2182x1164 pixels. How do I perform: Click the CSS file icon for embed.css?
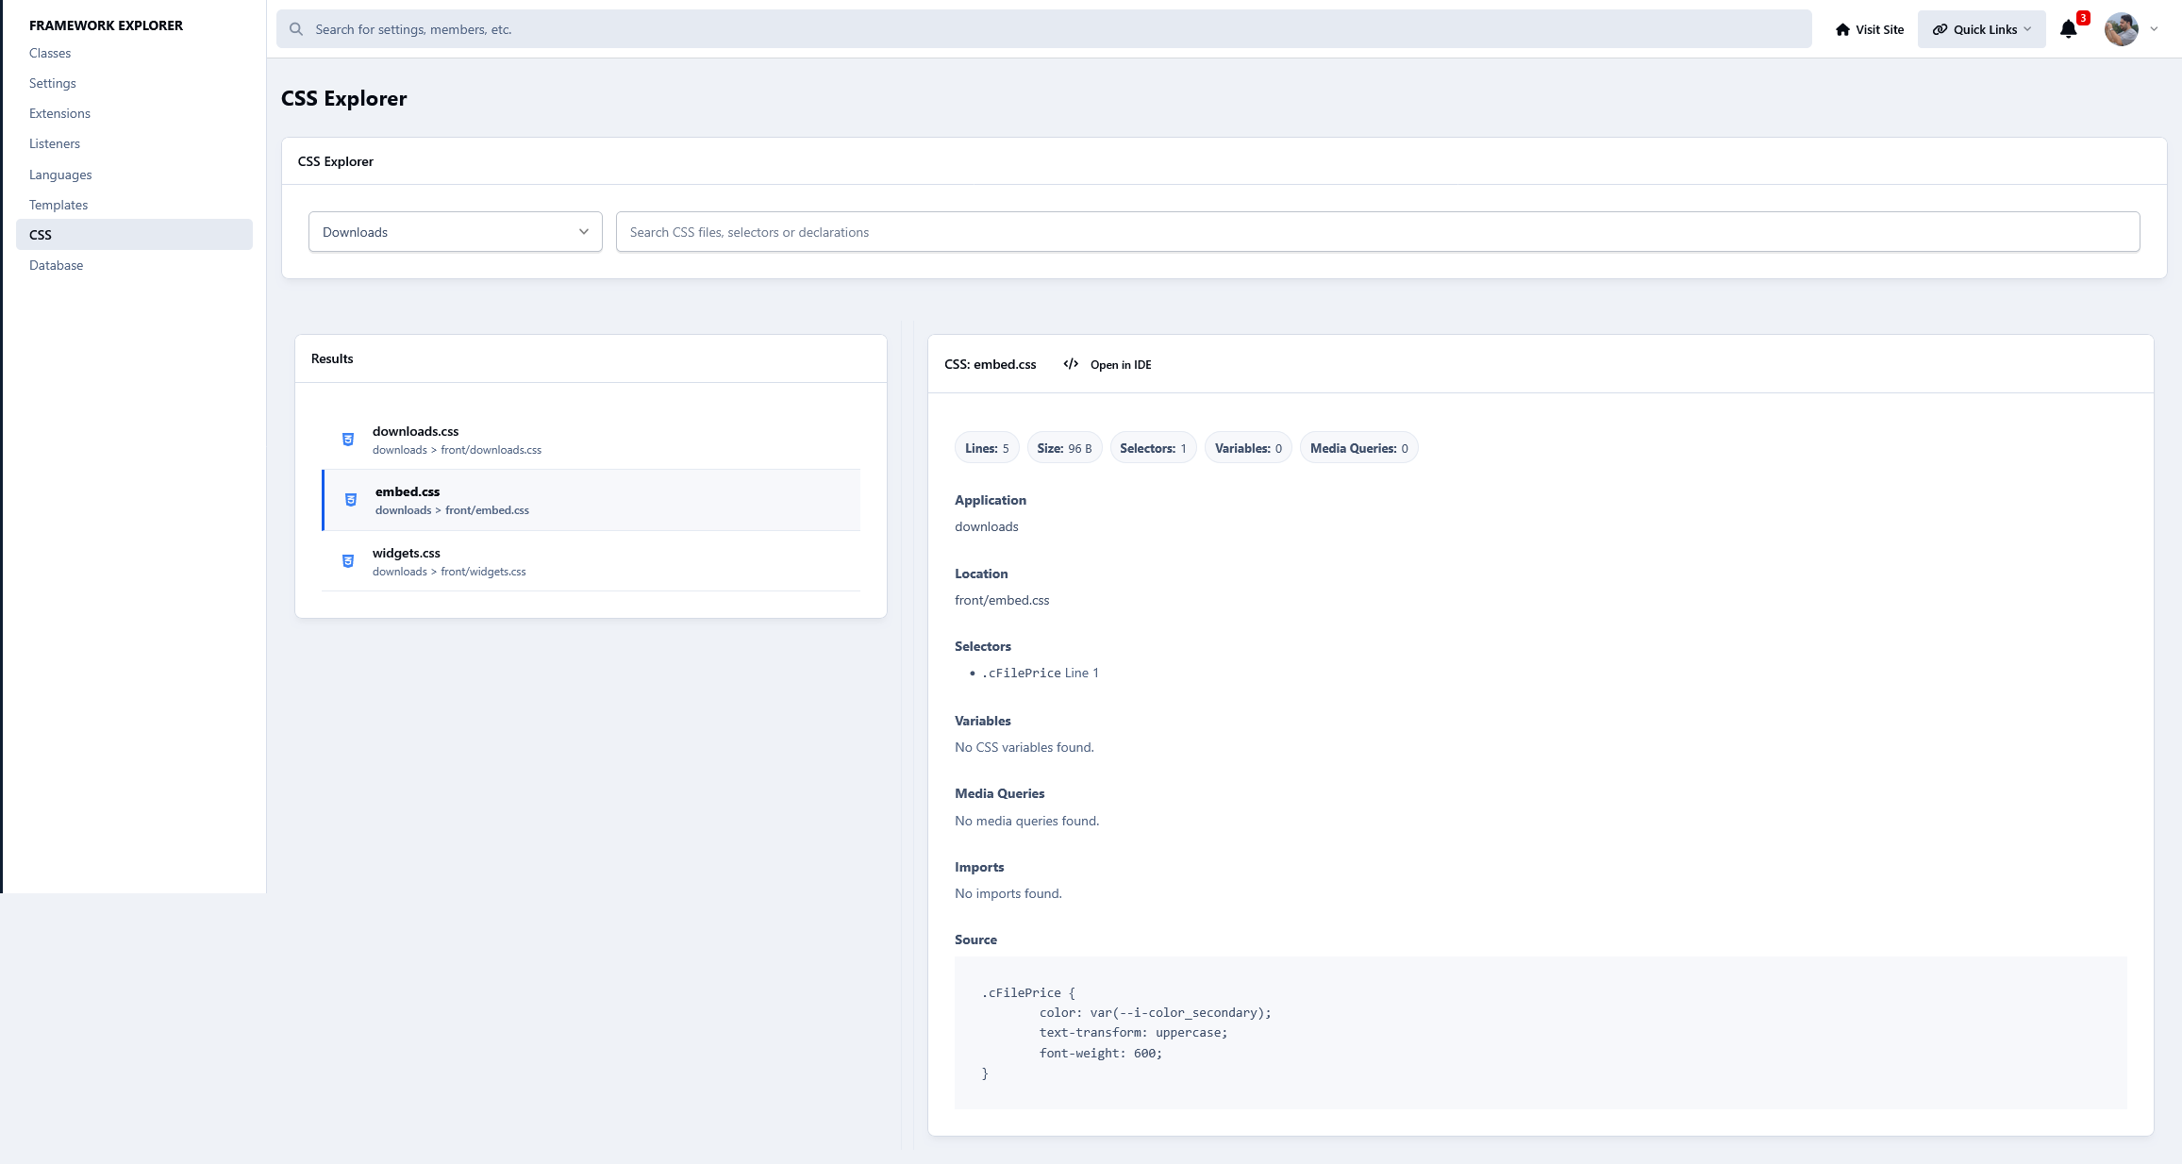(x=351, y=500)
